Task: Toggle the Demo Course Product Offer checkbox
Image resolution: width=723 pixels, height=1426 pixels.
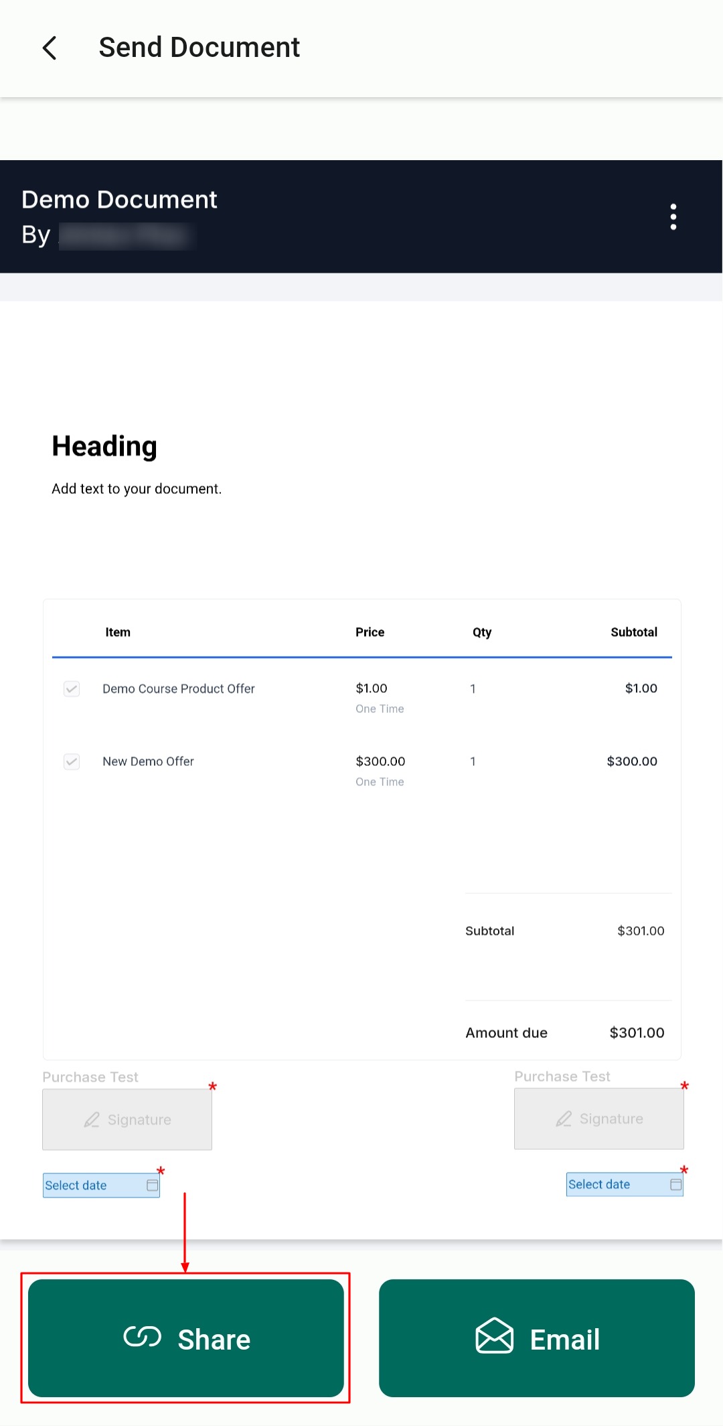Action: click(x=72, y=689)
